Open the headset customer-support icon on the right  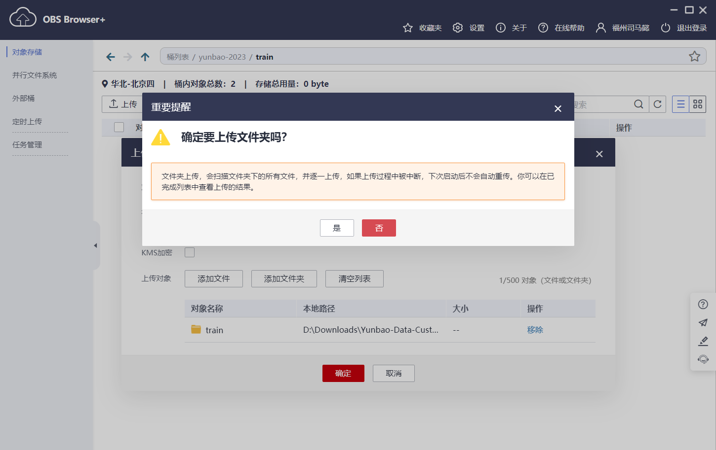(703, 359)
